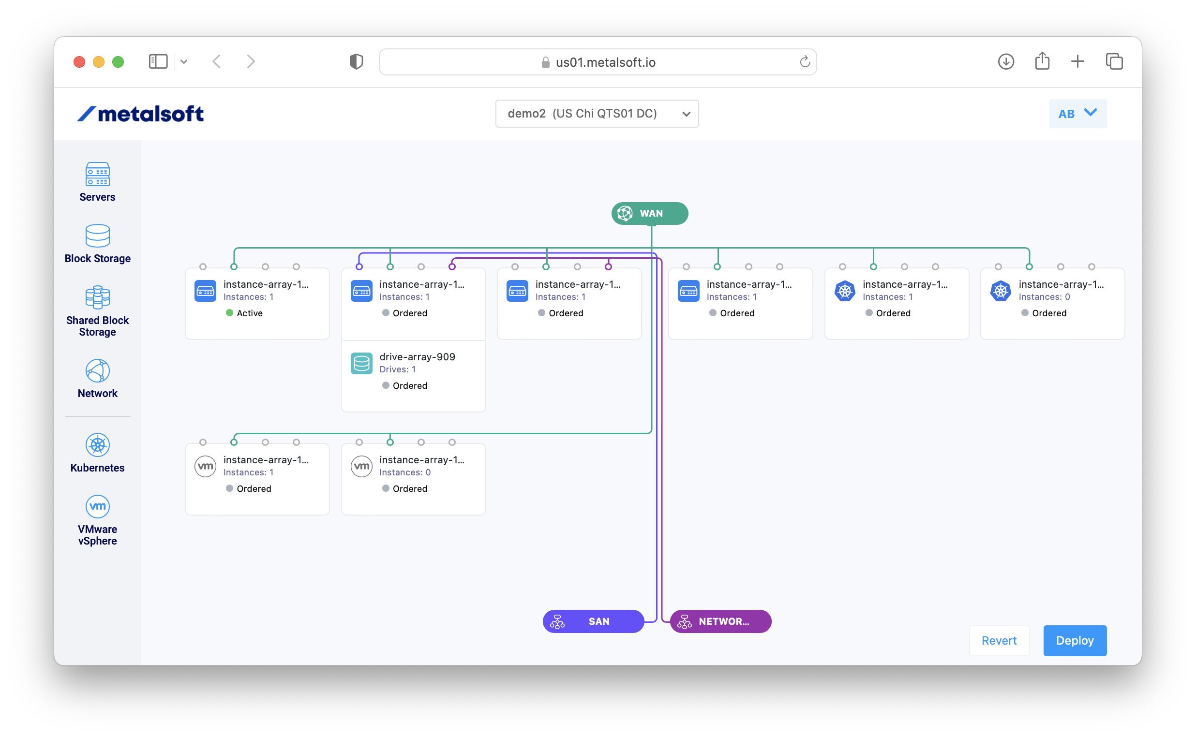Open the demo2 (US Chi QTS01 DC) dropdown
The width and height of the screenshot is (1196, 737).
(597, 114)
